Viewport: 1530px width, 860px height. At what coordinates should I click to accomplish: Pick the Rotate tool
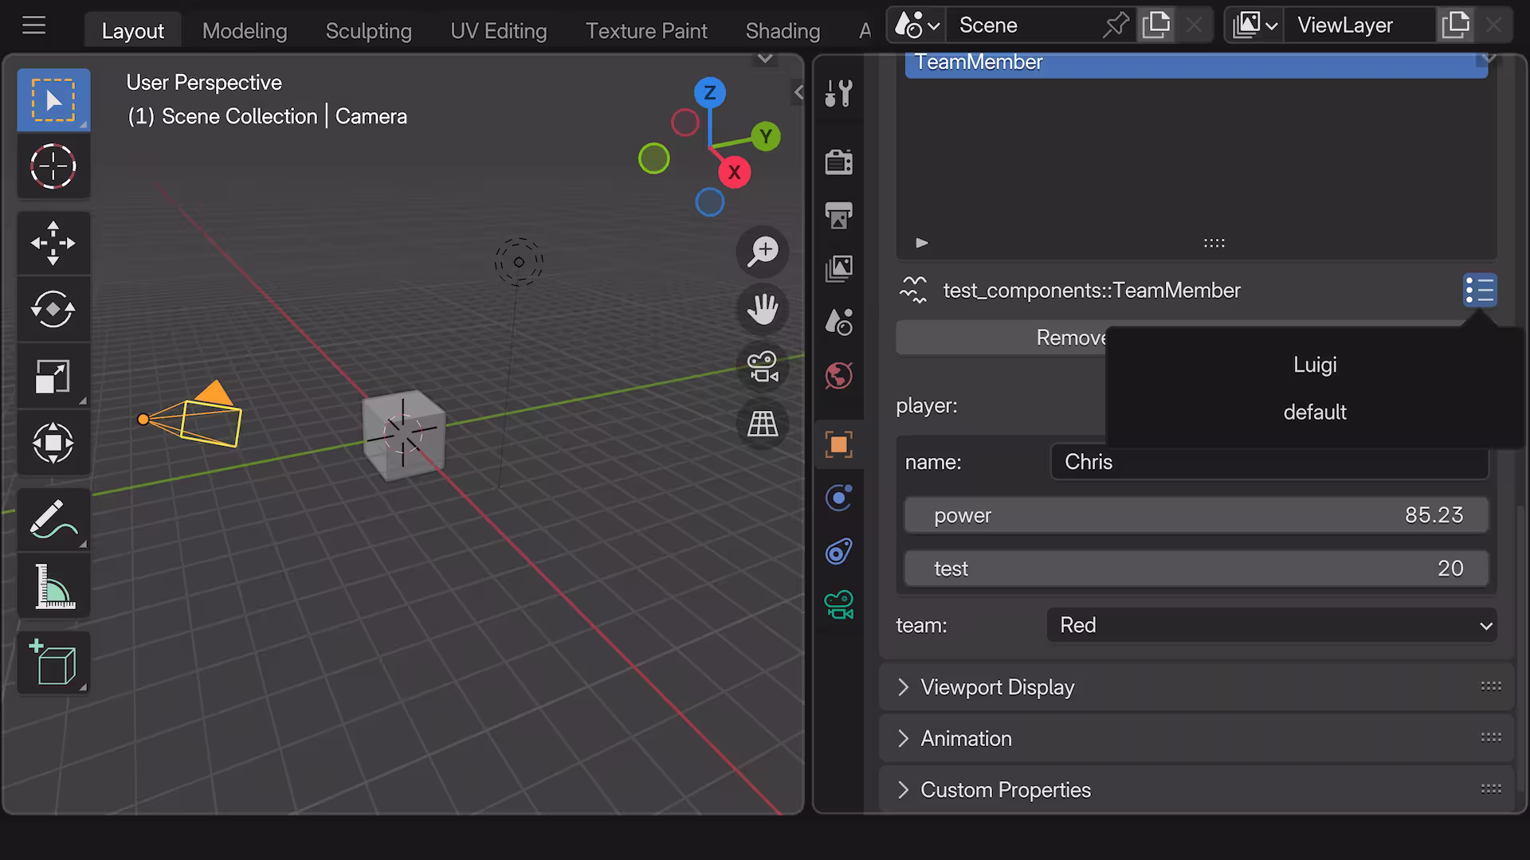tap(53, 309)
